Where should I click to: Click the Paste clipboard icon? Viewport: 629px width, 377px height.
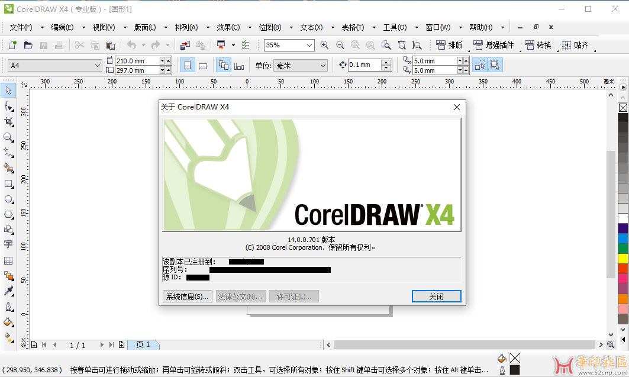click(111, 45)
